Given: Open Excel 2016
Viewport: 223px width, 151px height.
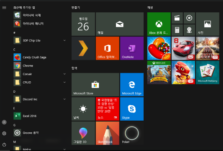Looking at the screenshot, I should tap(40, 116).
